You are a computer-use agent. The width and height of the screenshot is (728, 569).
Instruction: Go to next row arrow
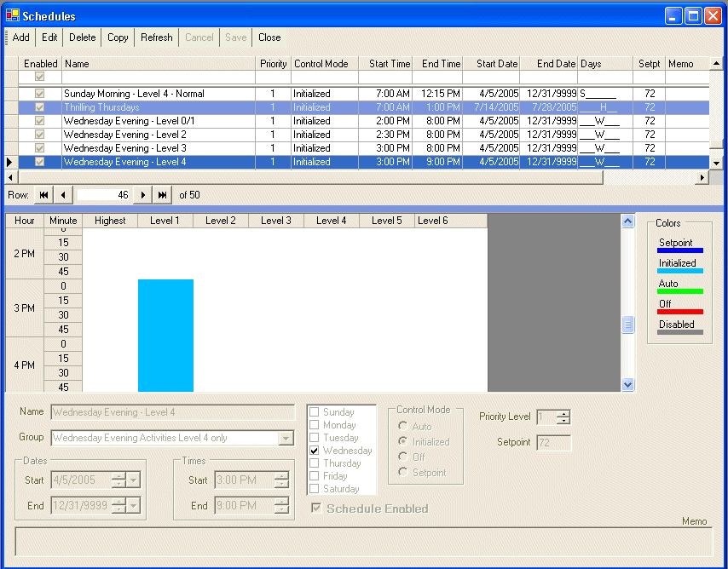143,195
